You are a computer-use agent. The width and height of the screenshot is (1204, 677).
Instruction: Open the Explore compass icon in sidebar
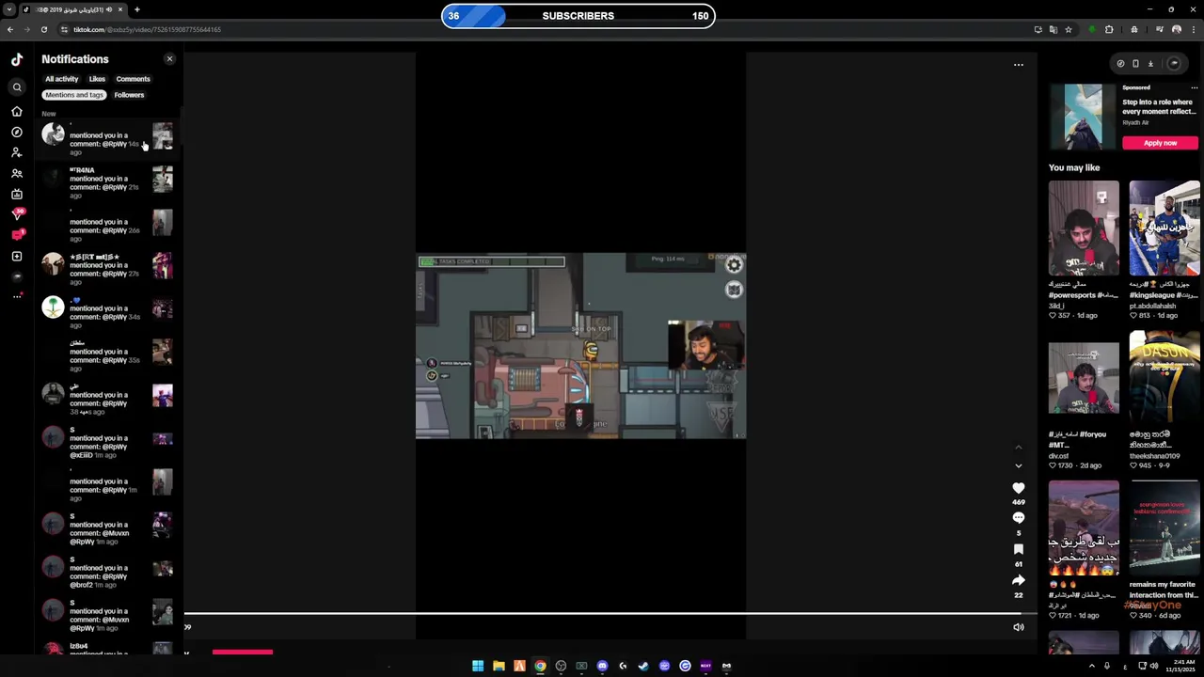[x=17, y=132]
